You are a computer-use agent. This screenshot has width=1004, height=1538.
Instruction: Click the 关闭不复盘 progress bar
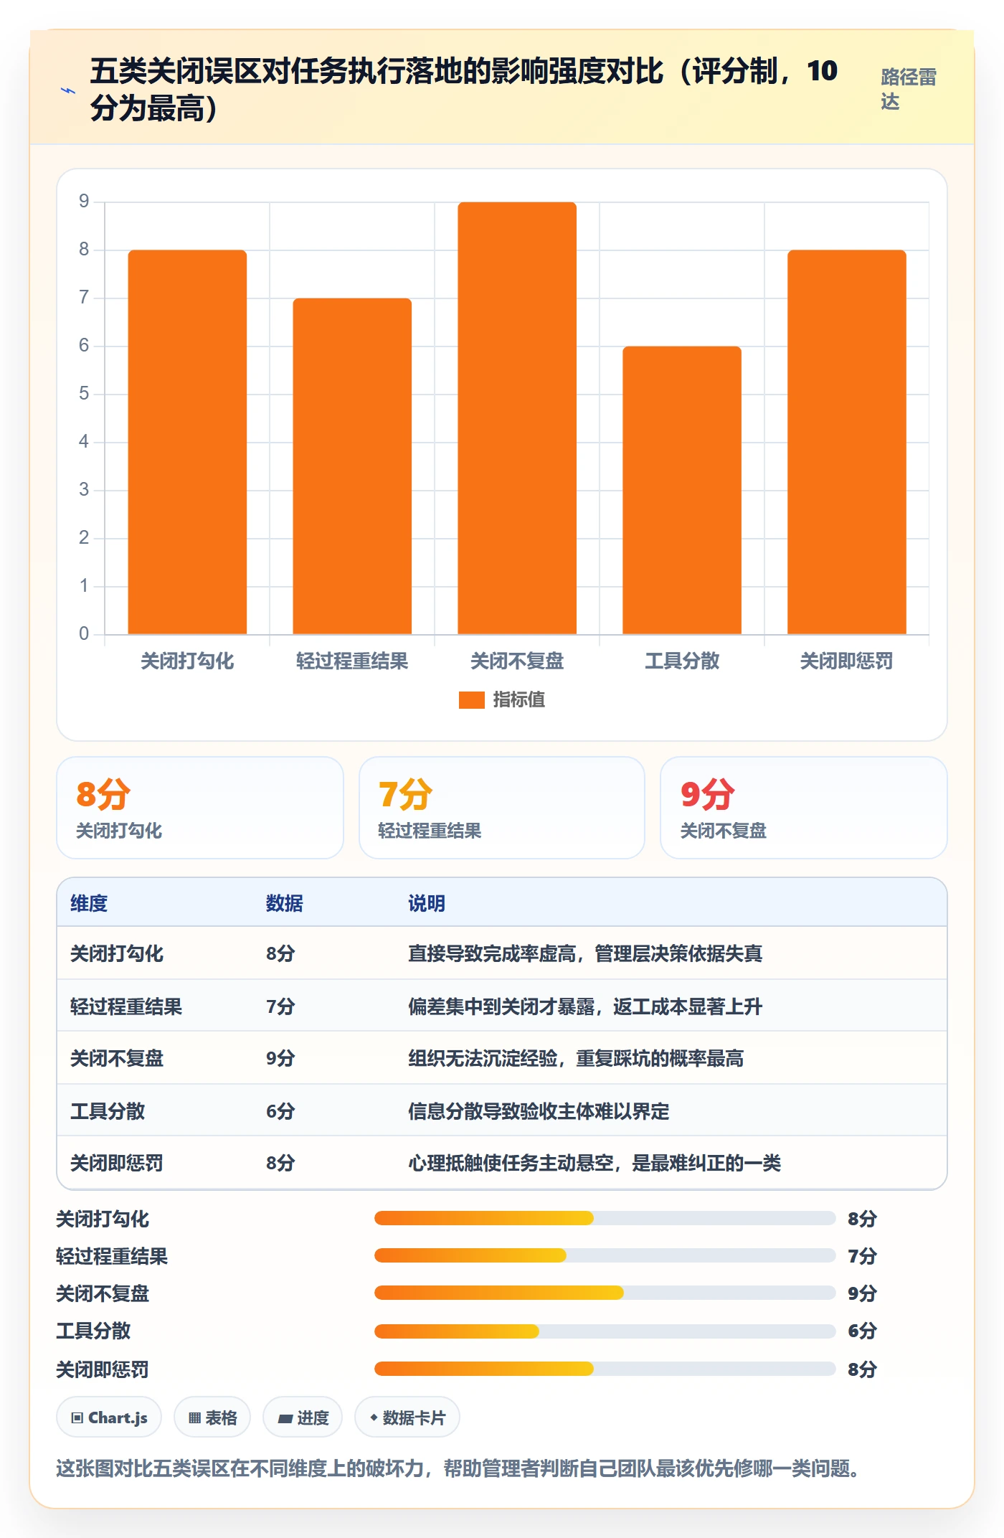tap(605, 1293)
